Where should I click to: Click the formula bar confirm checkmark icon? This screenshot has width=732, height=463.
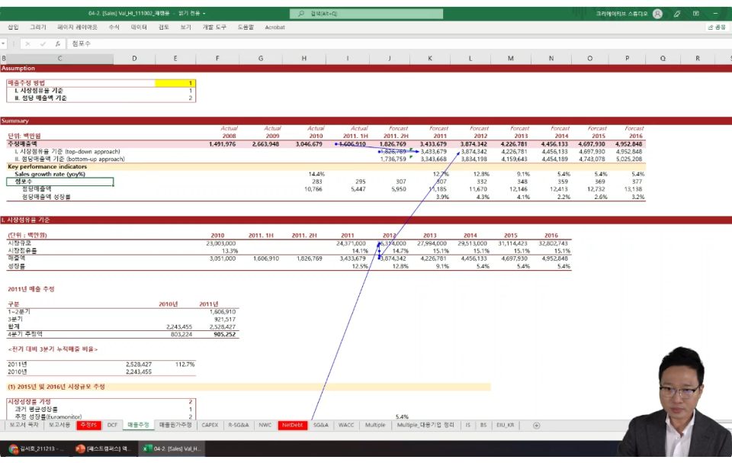coord(43,43)
